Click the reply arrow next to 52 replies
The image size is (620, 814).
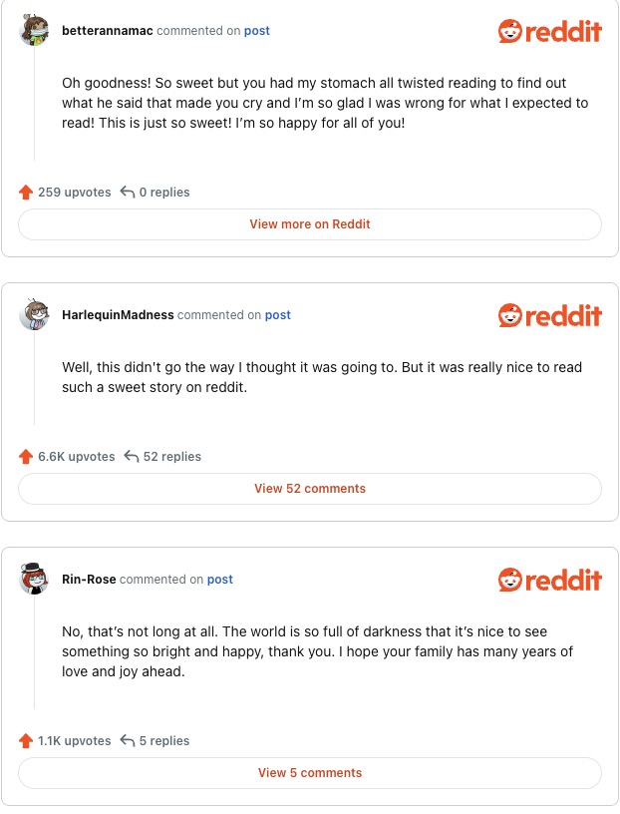[x=132, y=457]
